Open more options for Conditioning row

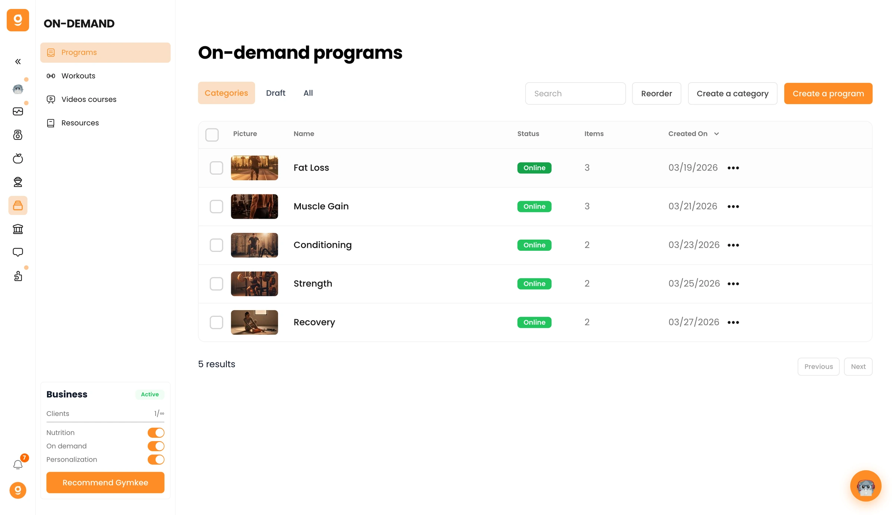[733, 245]
